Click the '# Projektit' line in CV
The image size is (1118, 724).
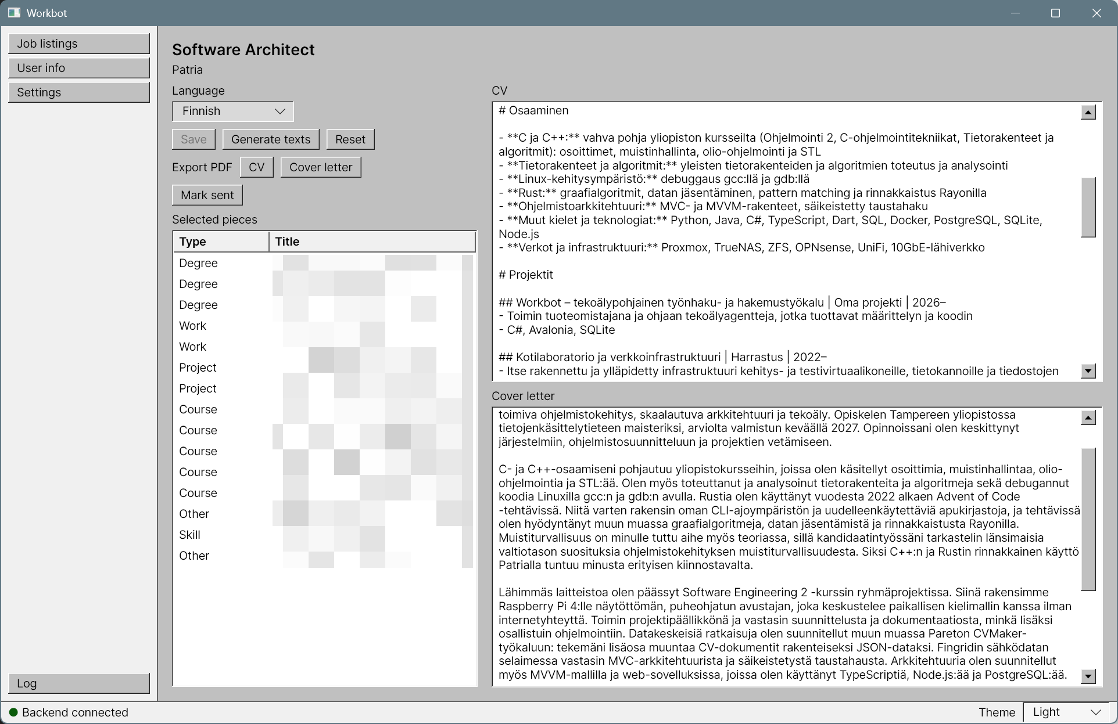click(x=526, y=275)
